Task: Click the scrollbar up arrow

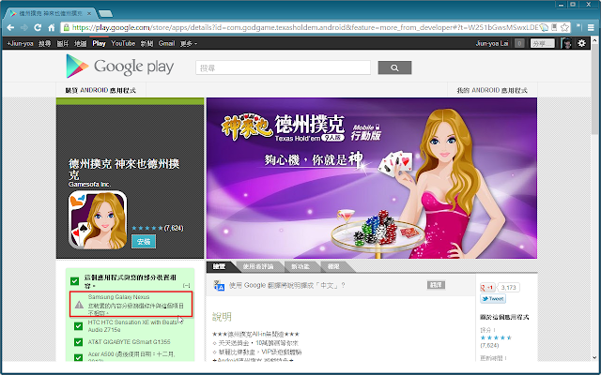Action: (594, 40)
